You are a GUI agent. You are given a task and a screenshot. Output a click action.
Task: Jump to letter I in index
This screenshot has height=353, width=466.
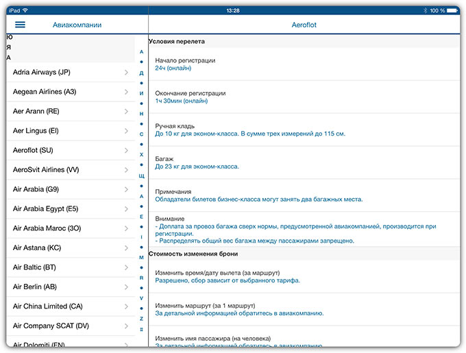coord(141,237)
